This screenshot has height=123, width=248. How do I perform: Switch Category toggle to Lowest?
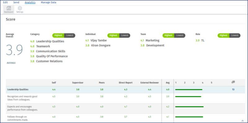click(x=70, y=35)
